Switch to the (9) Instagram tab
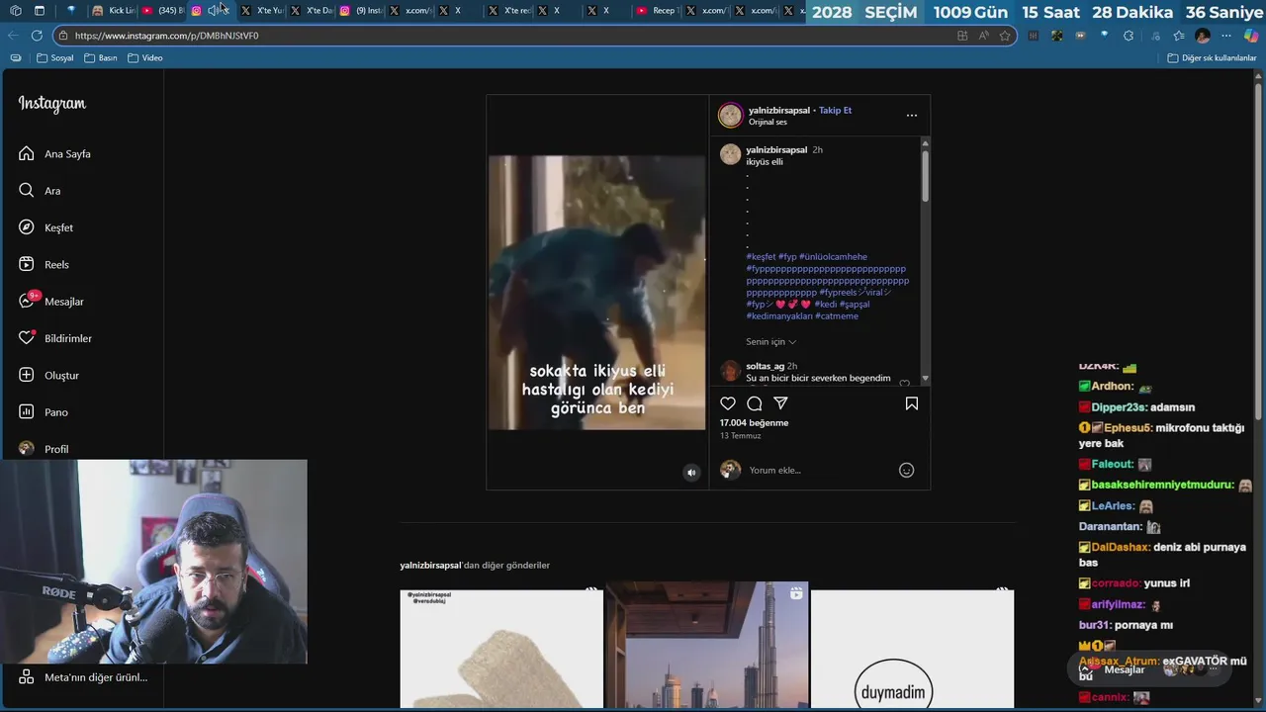 [360, 11]
